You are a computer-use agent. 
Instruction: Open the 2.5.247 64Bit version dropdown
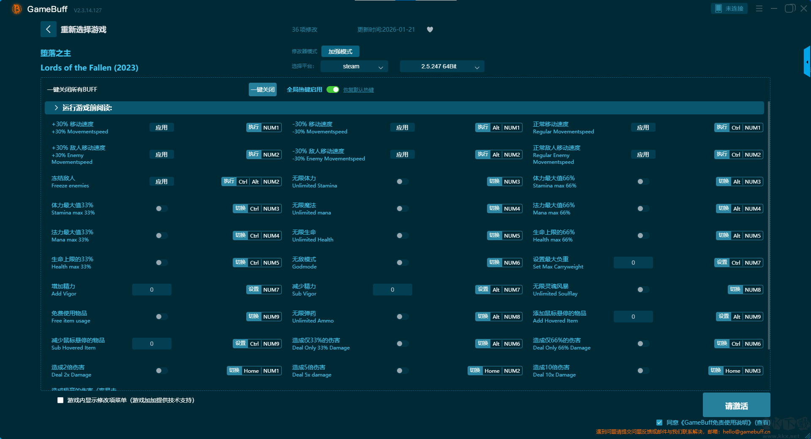coord(442,66)
